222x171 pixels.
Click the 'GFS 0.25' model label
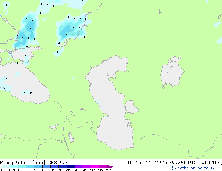(x=59, y=163)
